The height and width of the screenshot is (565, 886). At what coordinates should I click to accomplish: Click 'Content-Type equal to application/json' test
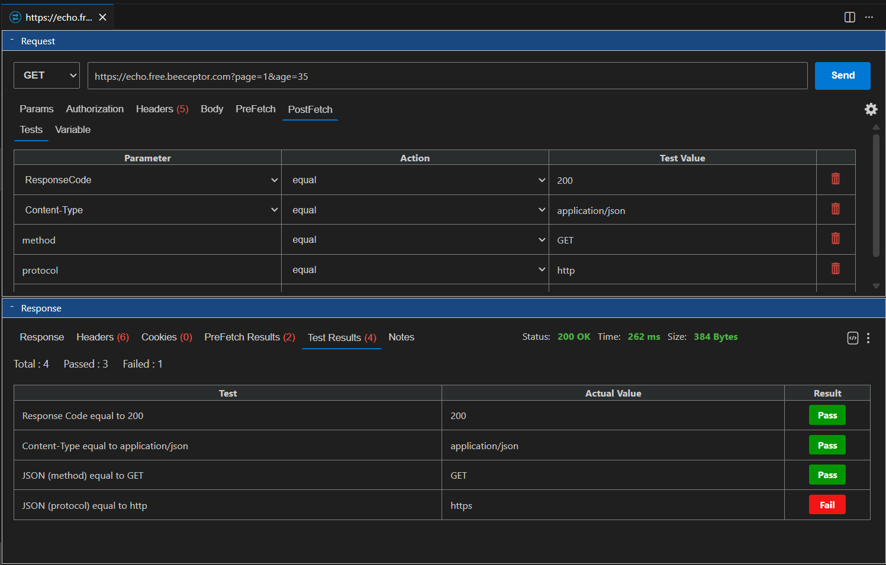105,446
